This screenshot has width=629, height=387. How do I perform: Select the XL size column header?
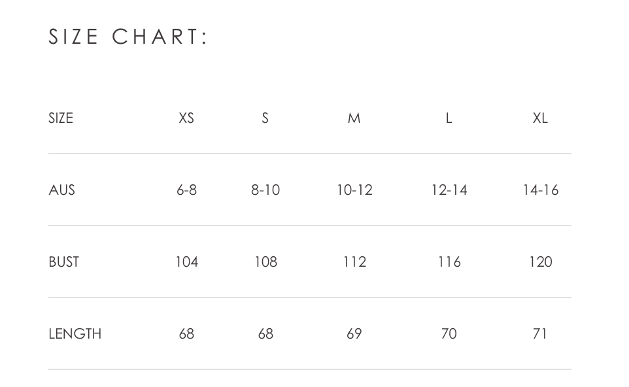click(540, 118)
